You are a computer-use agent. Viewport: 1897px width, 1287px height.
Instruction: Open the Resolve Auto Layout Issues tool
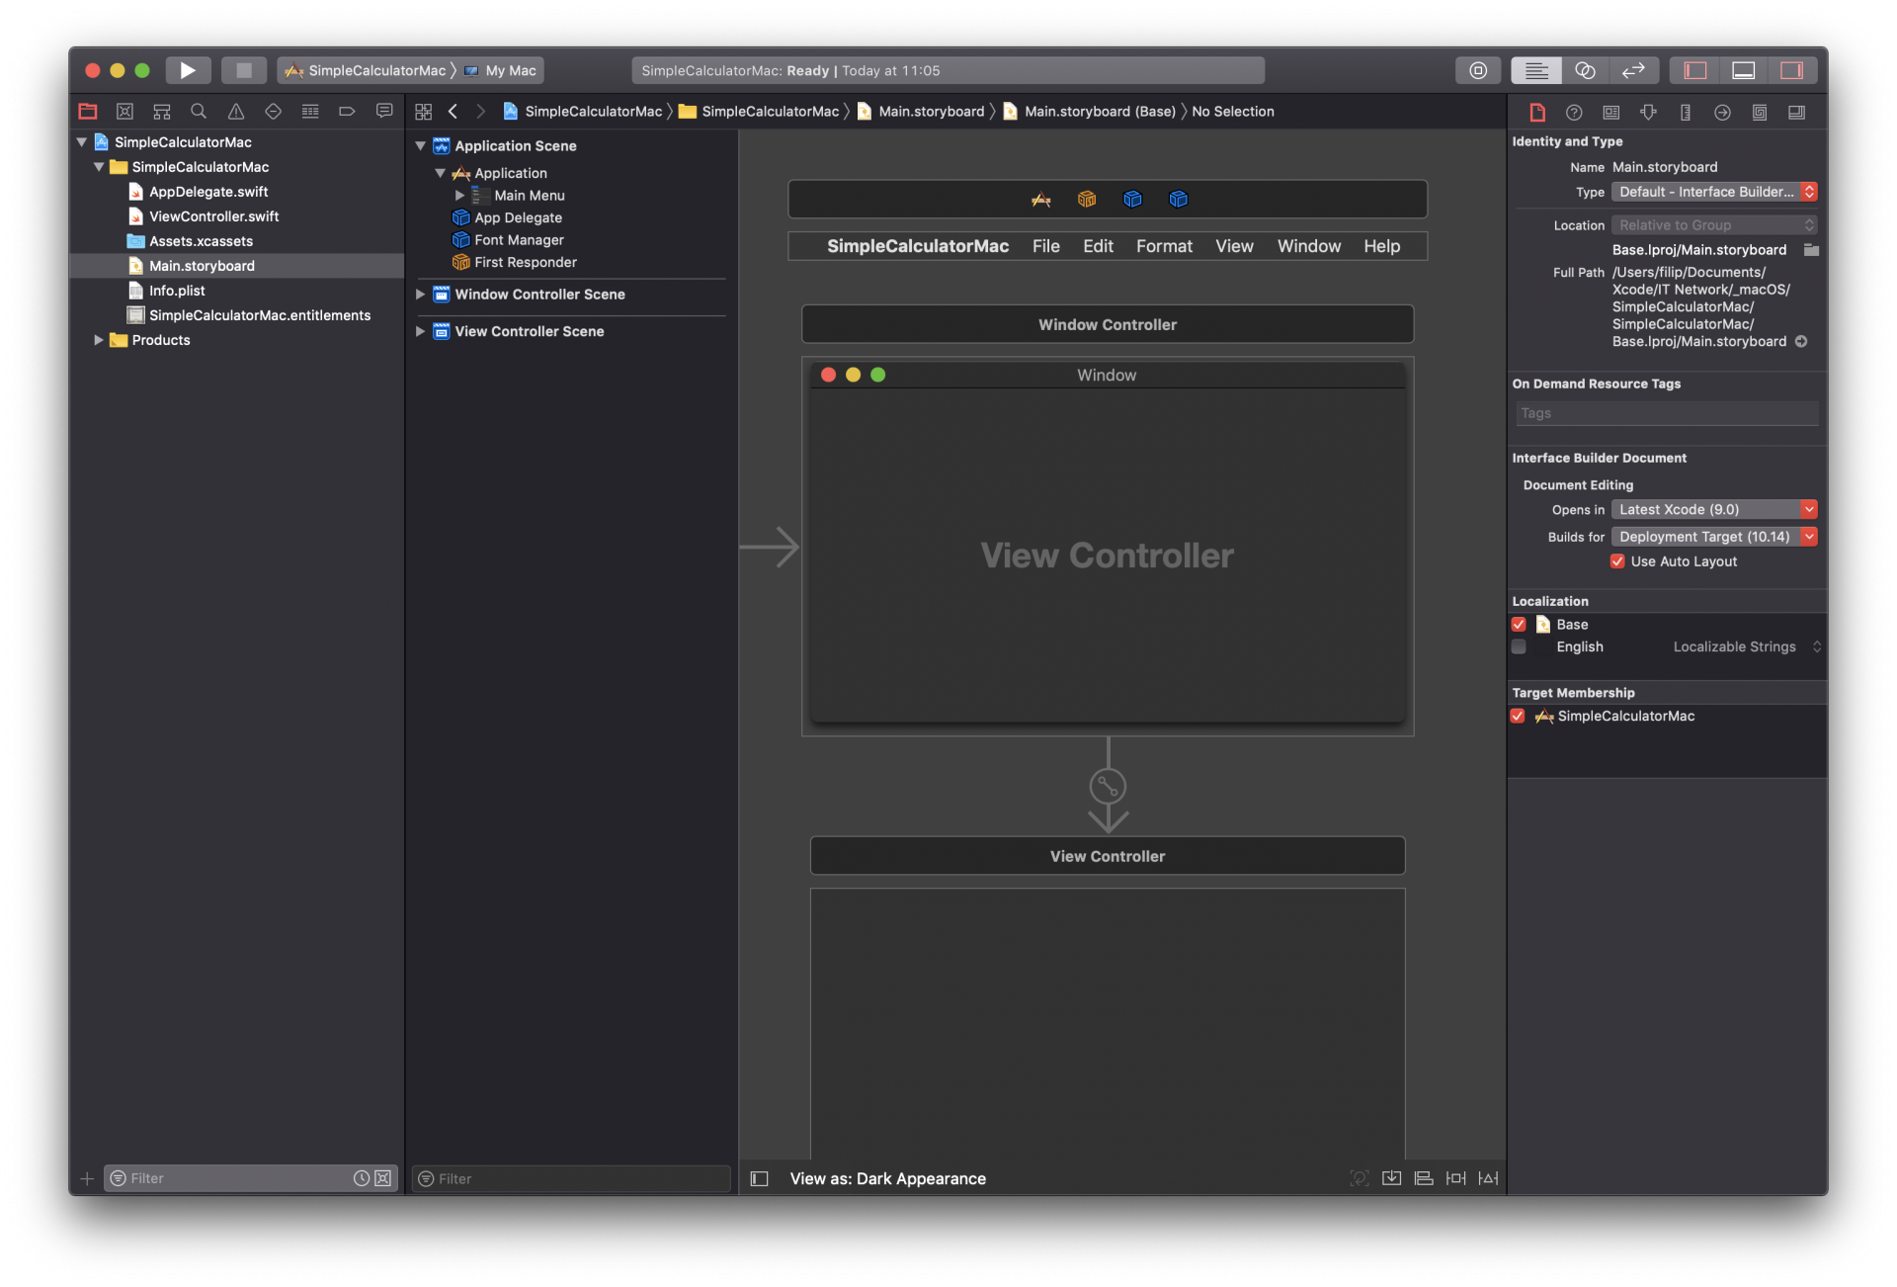(1488, 1177)
